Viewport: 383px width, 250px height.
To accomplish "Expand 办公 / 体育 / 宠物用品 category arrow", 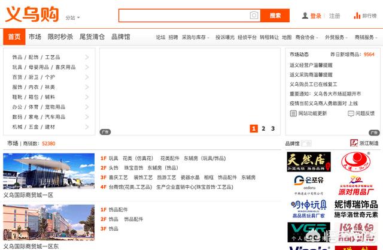I will pos(87,107).
